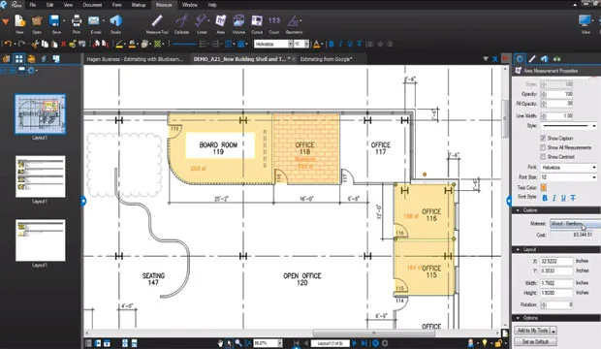The width and height of the screenshot is (601, 349).
Task: Select the second page thumbnail
Action: 41,176
